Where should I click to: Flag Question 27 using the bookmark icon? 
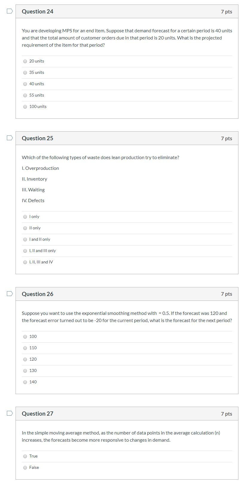pos(9,413)
